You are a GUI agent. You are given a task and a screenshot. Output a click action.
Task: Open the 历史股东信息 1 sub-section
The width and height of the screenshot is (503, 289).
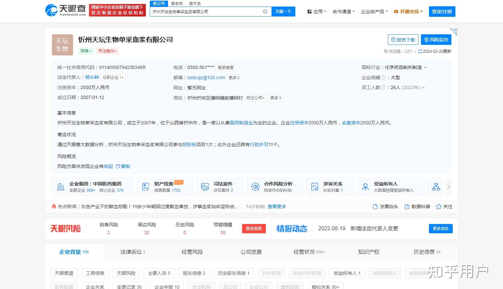point(234,273)
